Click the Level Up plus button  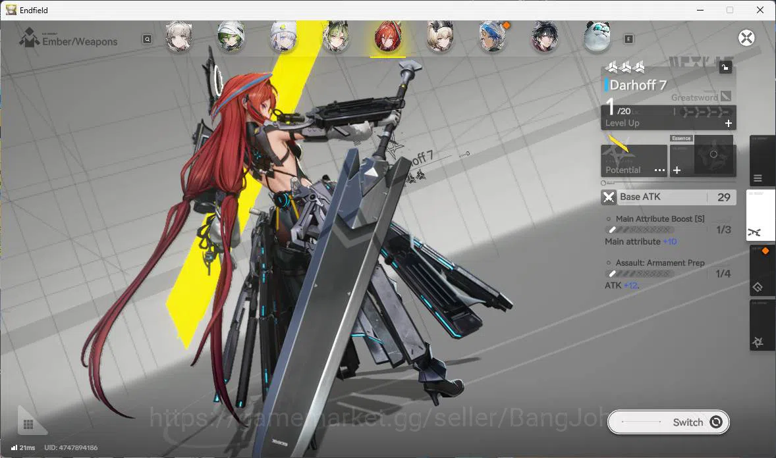(x=729, y=123)
